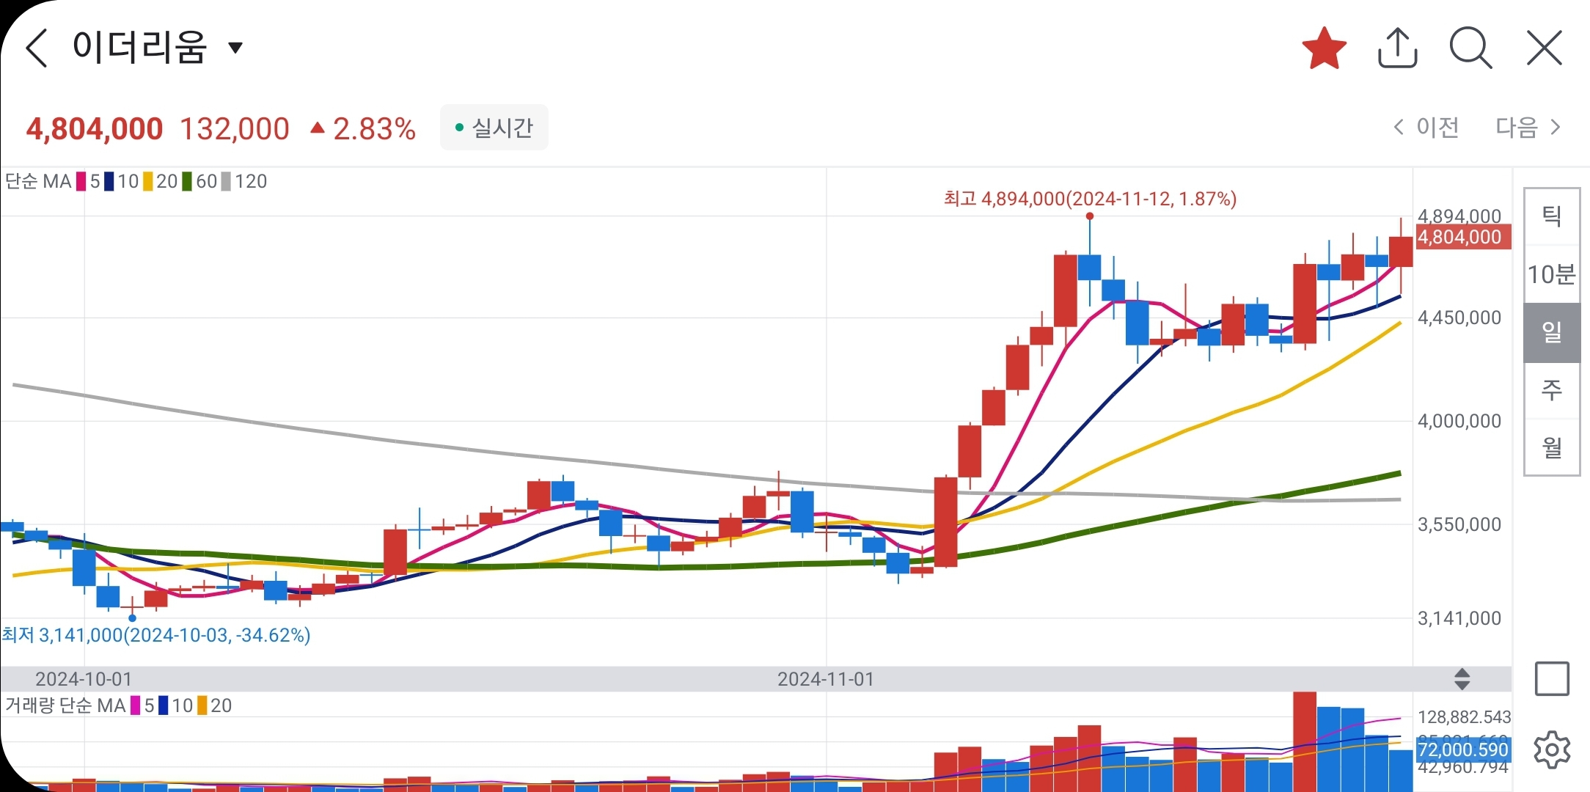Go to previous item via 이전

pyautogui.click(x=1426, y=128)
